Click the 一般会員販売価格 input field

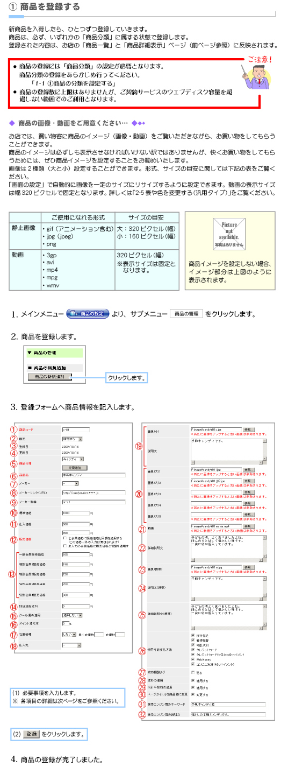[76, 555]
